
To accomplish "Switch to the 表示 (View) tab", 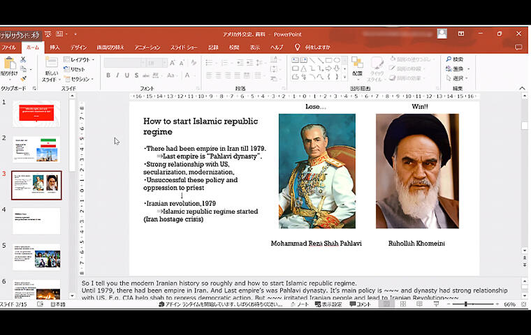I will point(255,47).
